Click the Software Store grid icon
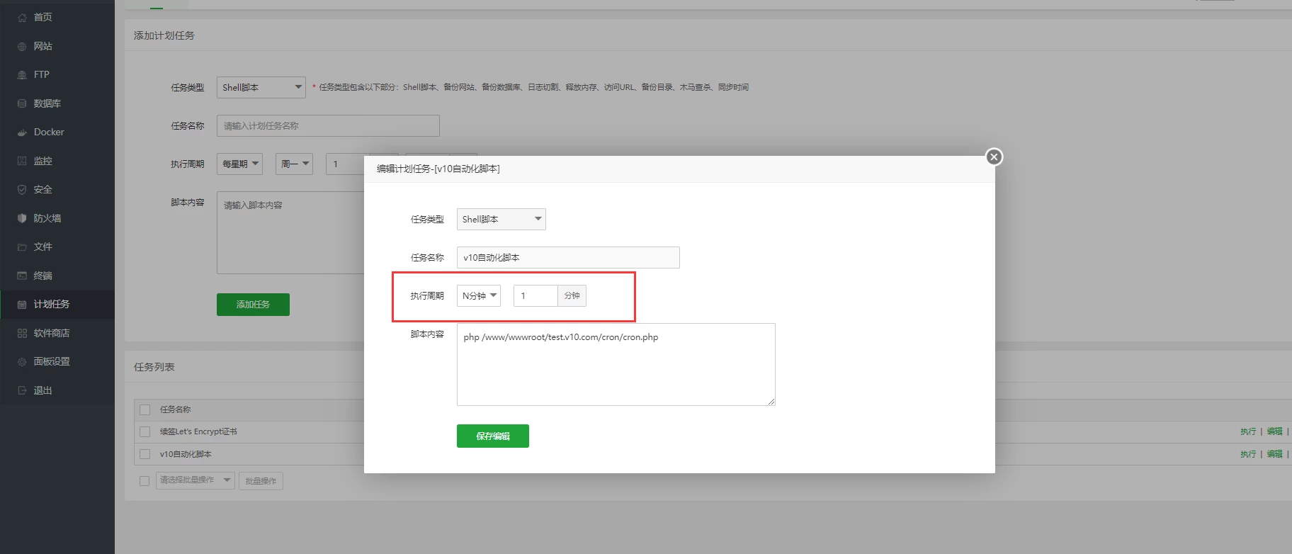Viewport: 1292px width, 554px height. (x=22, y=333)
